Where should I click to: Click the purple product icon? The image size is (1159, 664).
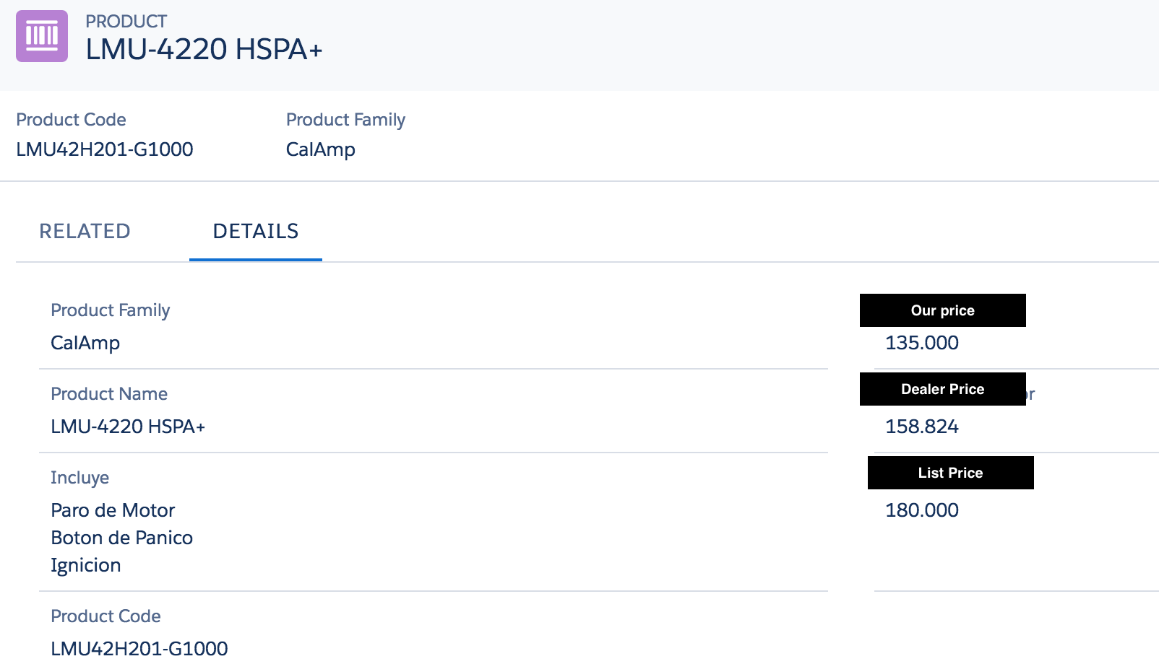pos(42,36)
